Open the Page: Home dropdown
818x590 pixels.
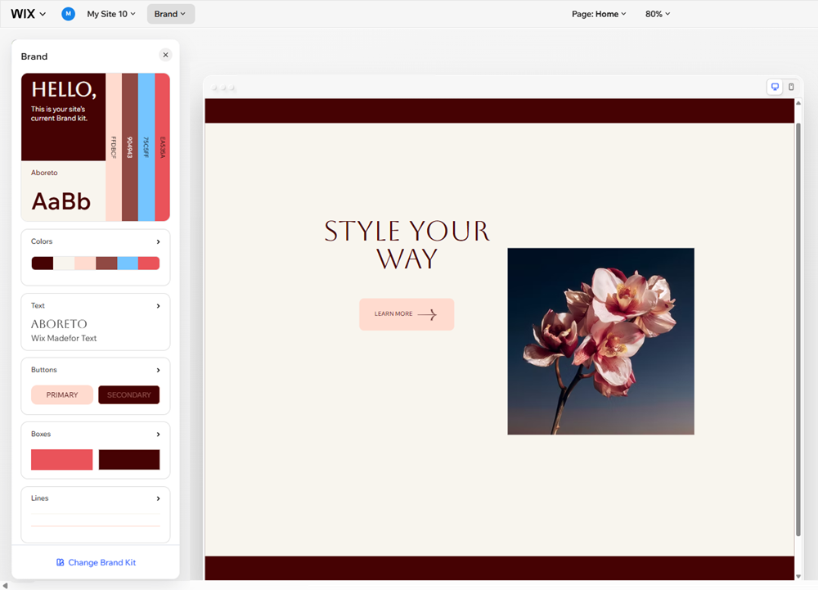pos(599,13)
